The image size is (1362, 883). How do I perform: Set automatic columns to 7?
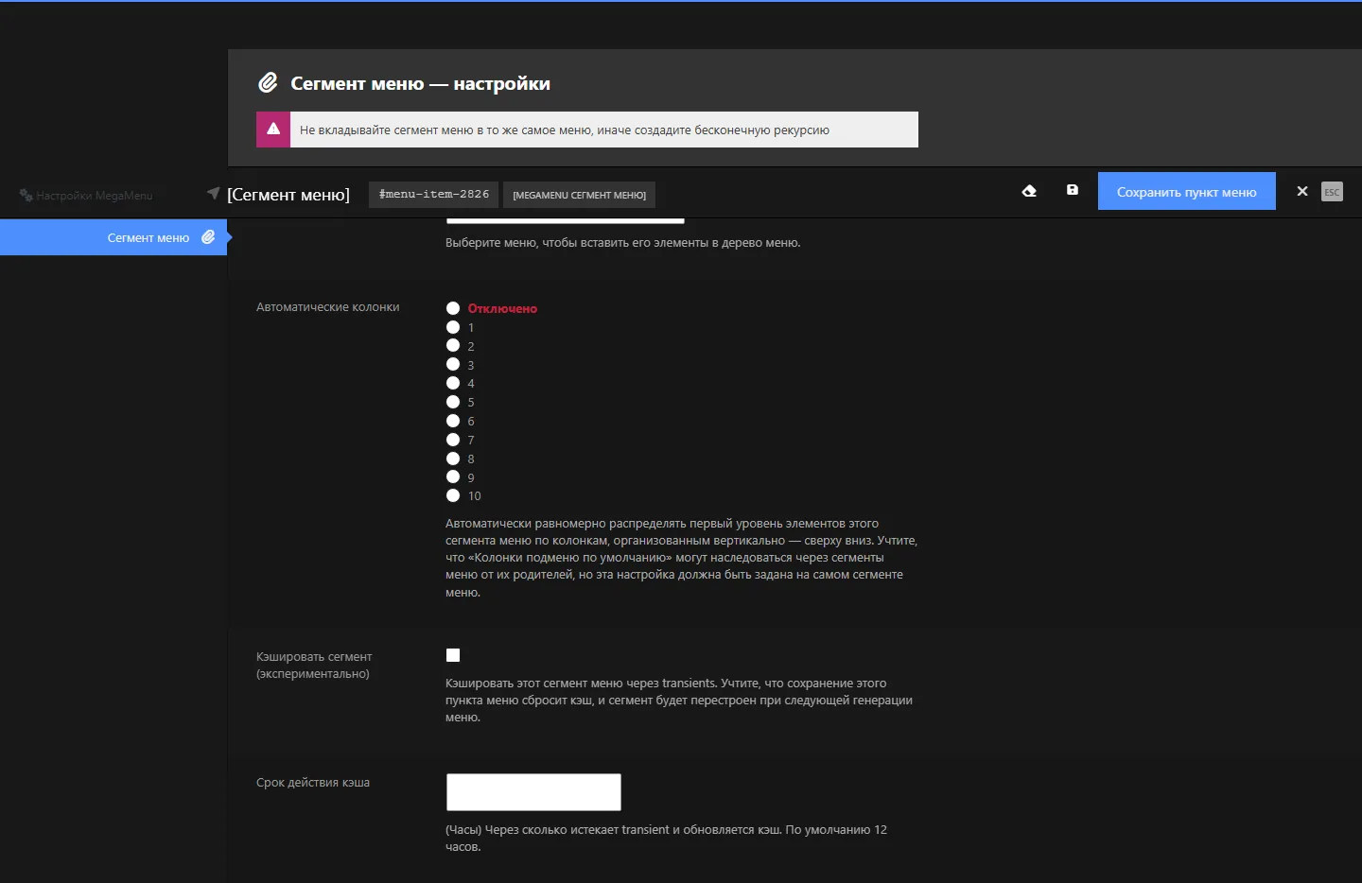[x=453, y=440]
